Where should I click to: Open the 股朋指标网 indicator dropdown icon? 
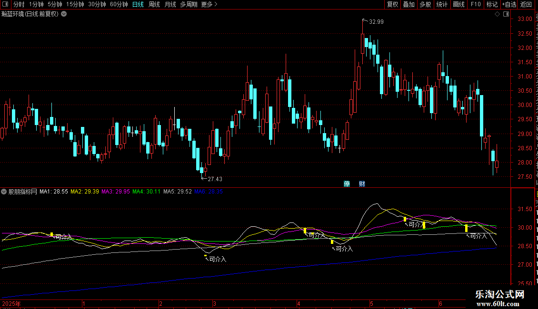4,192
